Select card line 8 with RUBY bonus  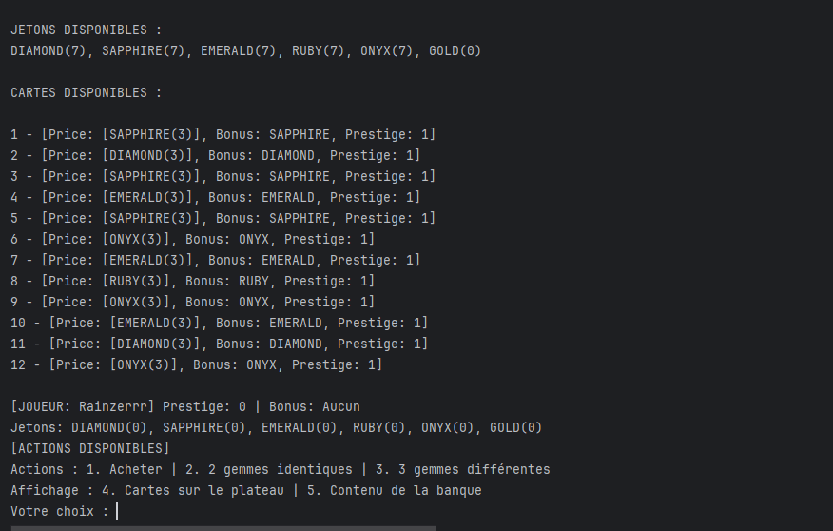(193, 281)
